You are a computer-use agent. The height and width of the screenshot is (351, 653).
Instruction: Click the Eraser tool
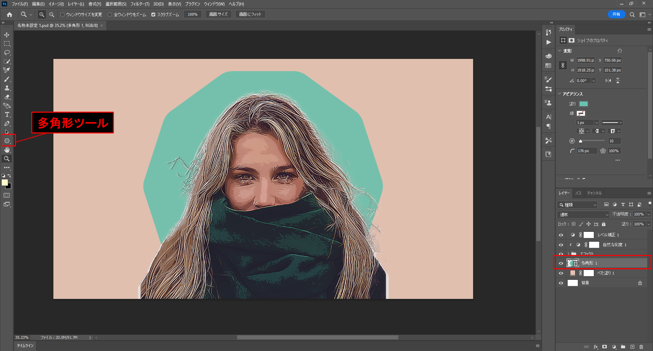point(7,97)
